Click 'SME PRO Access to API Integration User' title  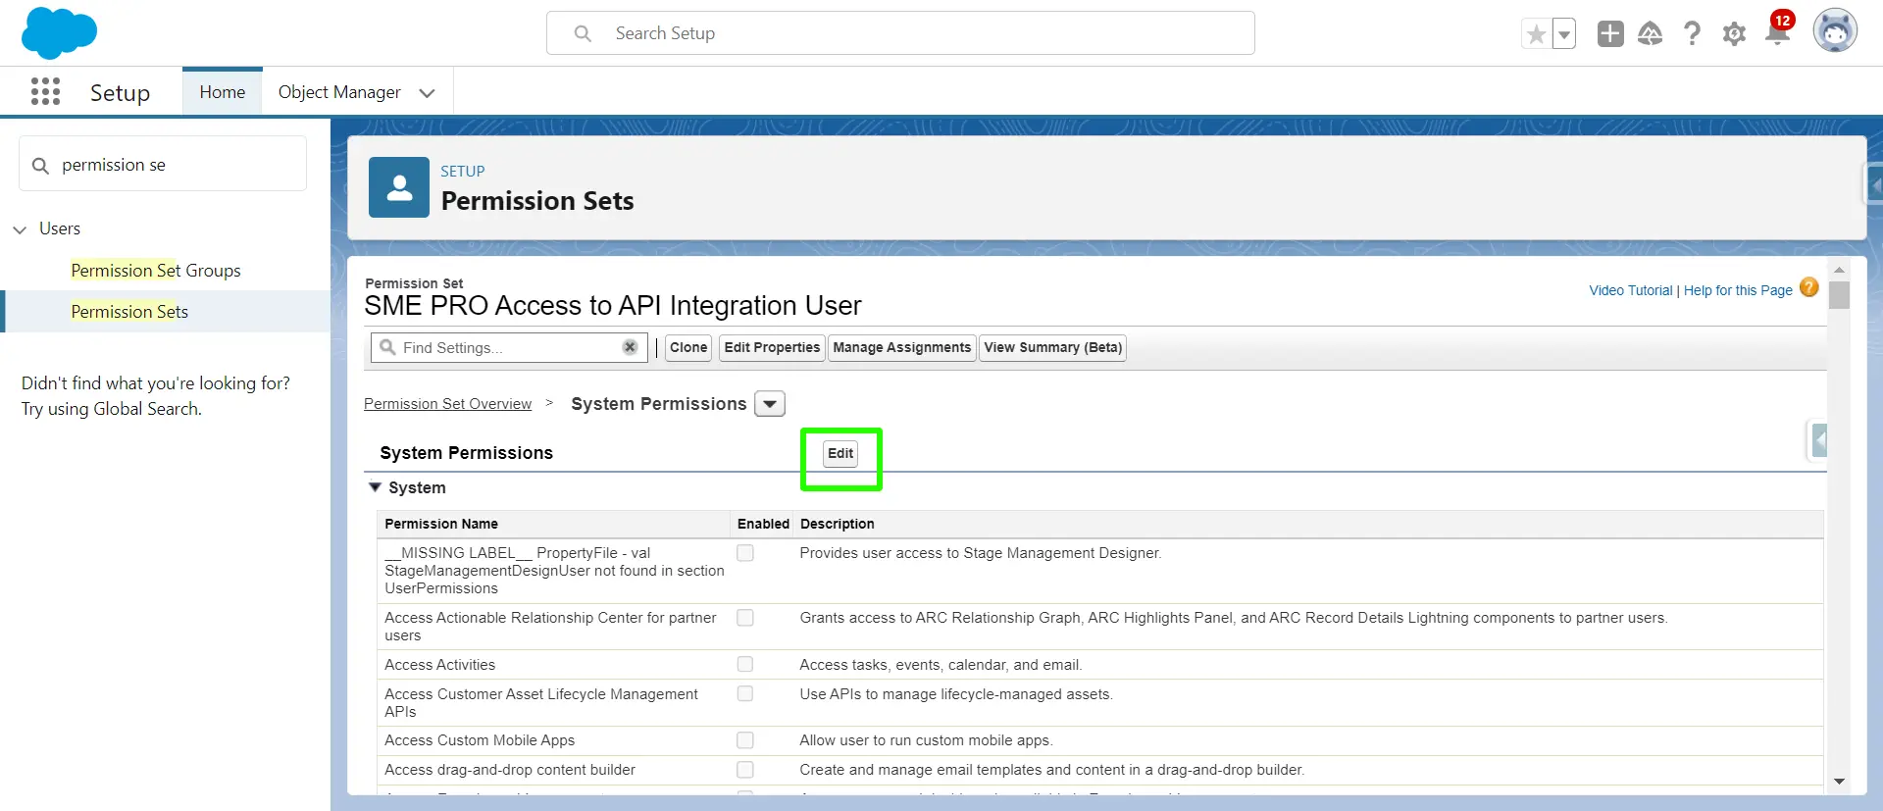(x=613, y=306)
